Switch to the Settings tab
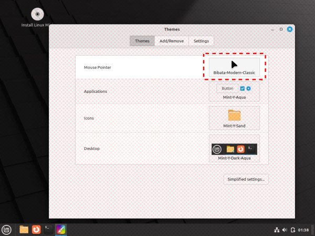315x236 pixels. (201, 41)
